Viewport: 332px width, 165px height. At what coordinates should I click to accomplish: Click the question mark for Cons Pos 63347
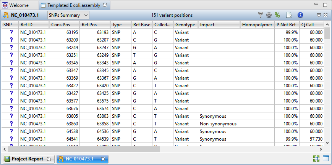(x=11, y=70)
